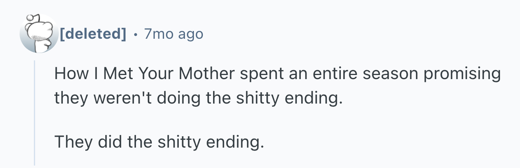Click the thread line beside the last paragraph

click(35, 143)
